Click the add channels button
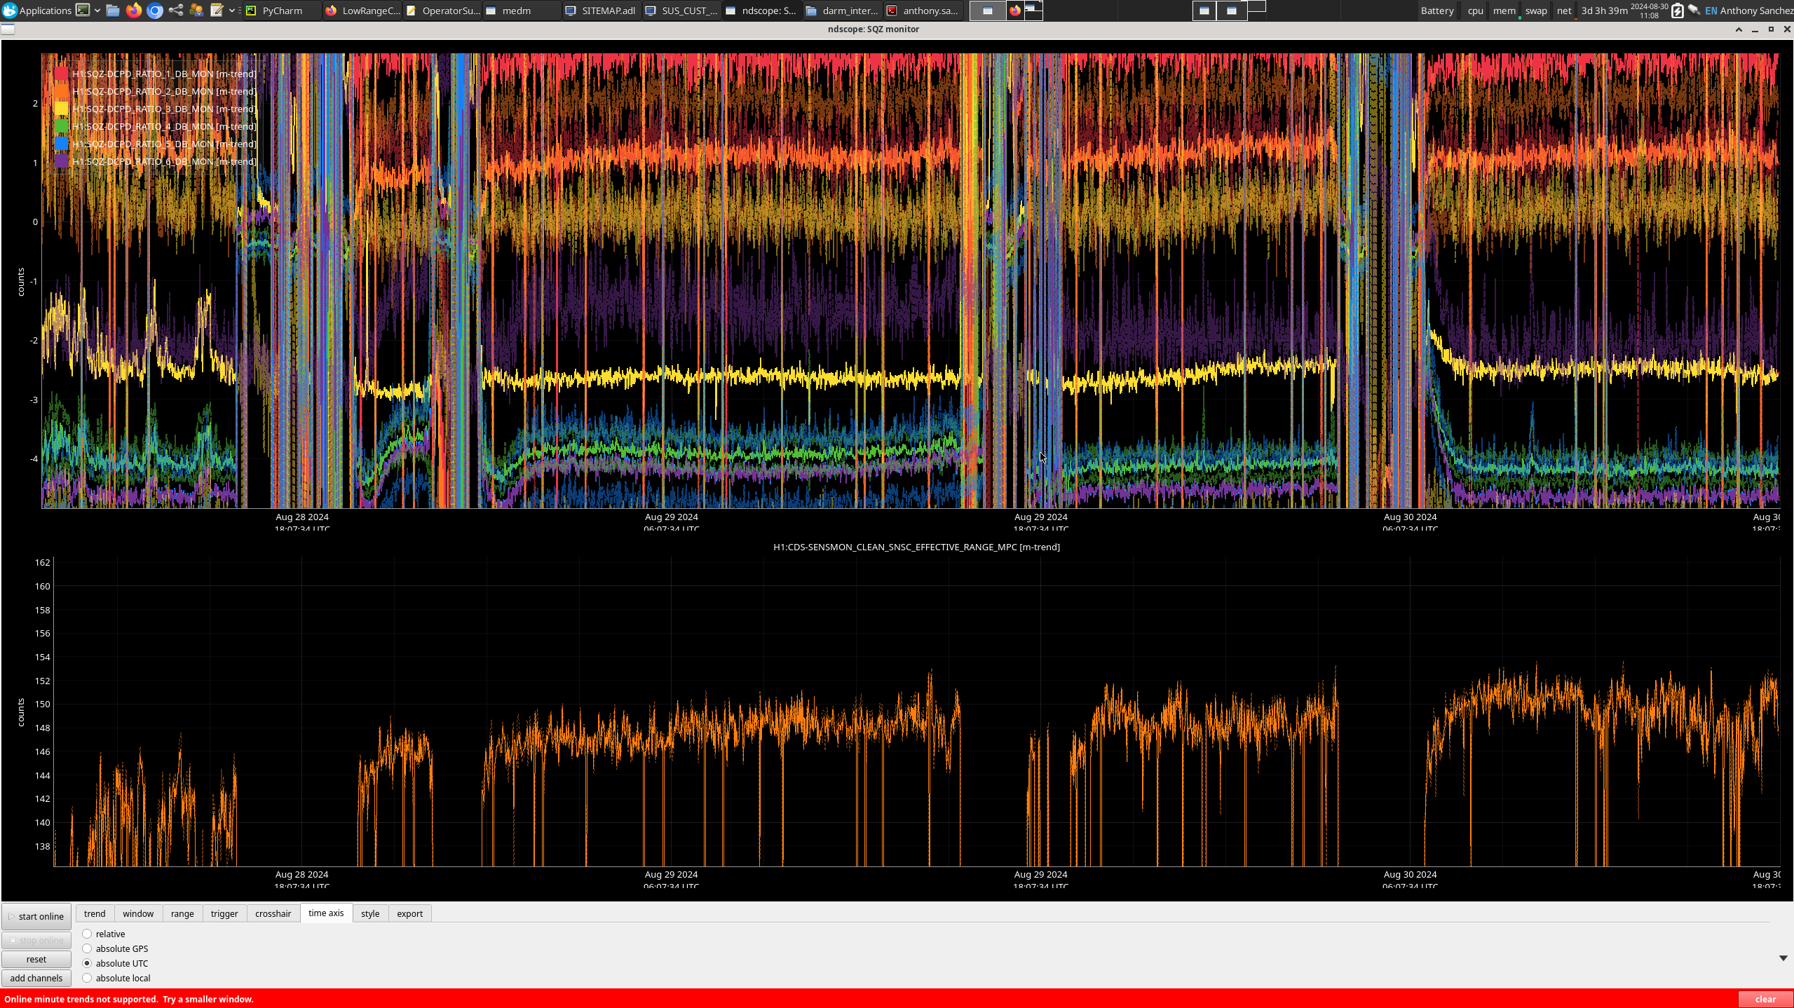Image resolution: width=1794 pixels, height=1008 pixels. point(36,978)
